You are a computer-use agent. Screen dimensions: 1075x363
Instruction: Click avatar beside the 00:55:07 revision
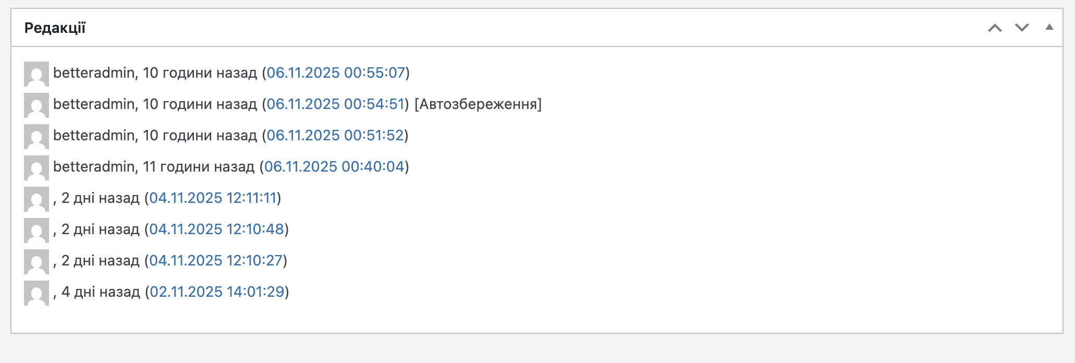[x=36, y=74]
